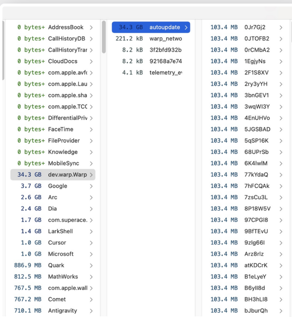Expand the 0Jr7Gj2 item chevron
The width and height of the screenshot is (292, 317).
coord(281,28)
